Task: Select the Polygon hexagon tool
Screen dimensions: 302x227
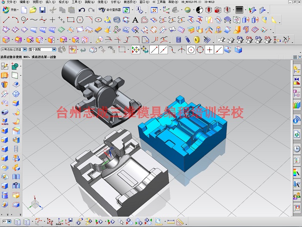Action: (x=80, y=20)
